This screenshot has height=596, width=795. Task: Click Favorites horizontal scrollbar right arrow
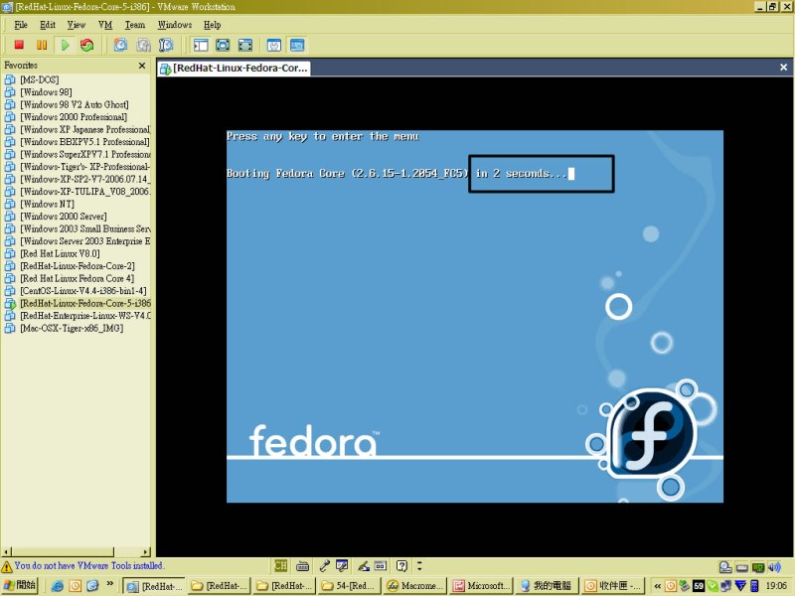click(x=146, y=552)
